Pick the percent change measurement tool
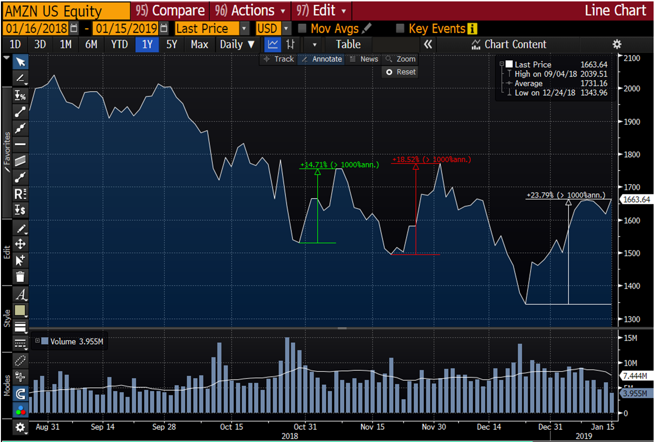This screenshot has height=442, width=655. tap(21, 95)
